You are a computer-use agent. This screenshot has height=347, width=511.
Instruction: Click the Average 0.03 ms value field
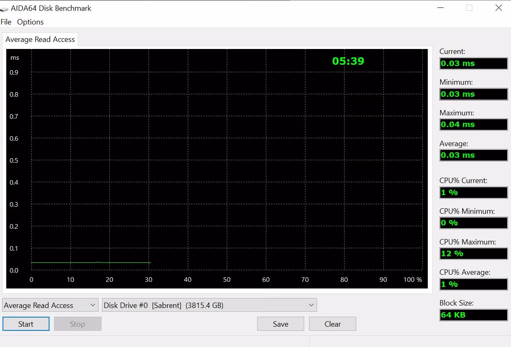pos(474,155)
